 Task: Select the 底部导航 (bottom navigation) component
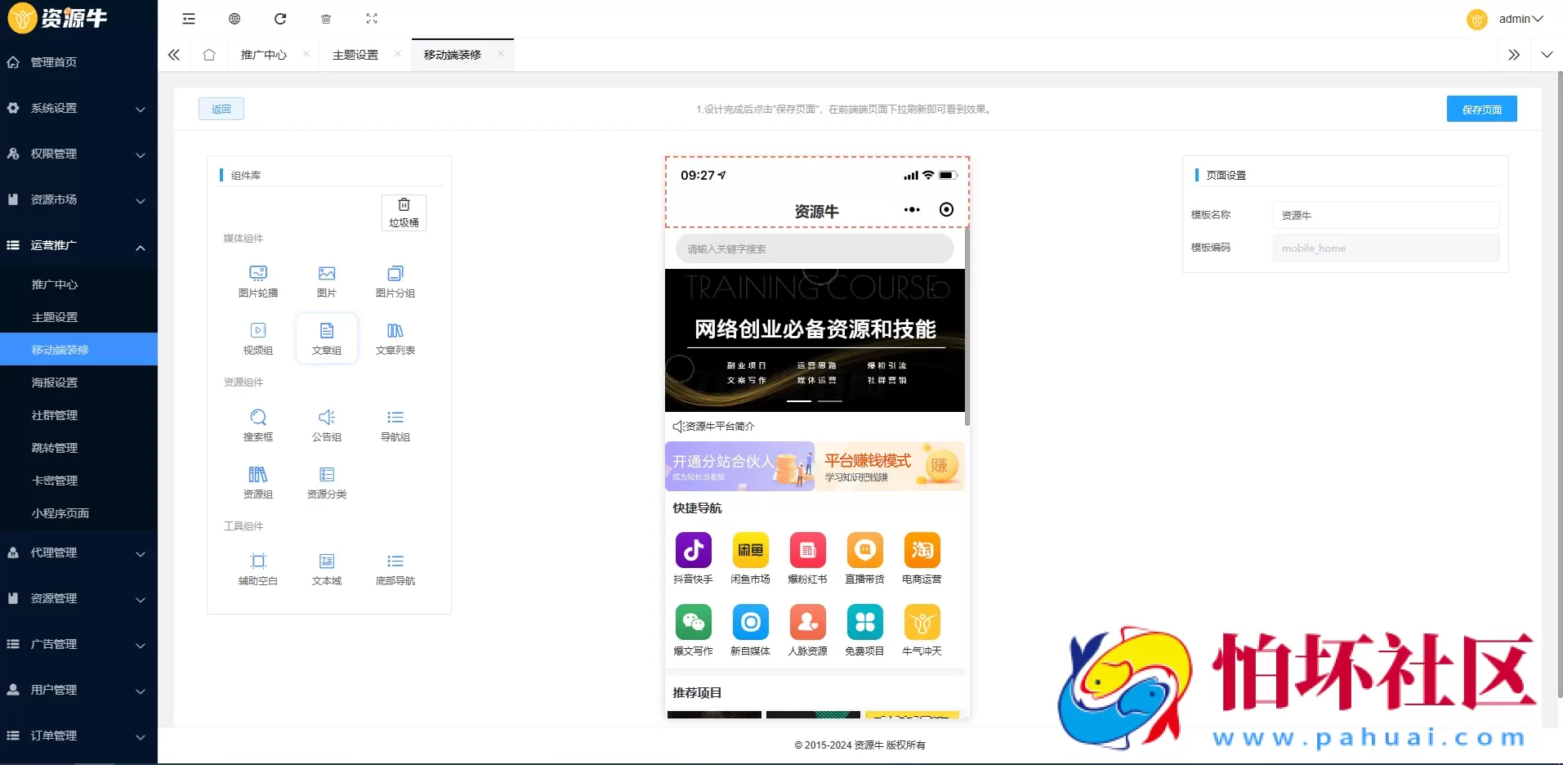(395, 567)
